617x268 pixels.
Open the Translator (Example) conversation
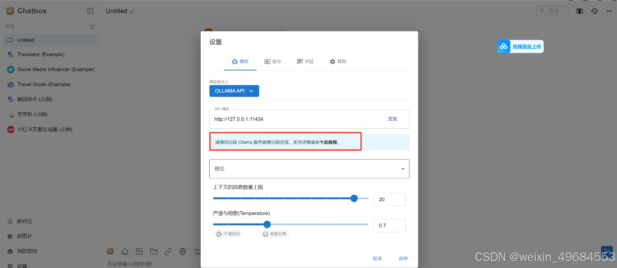51,55
